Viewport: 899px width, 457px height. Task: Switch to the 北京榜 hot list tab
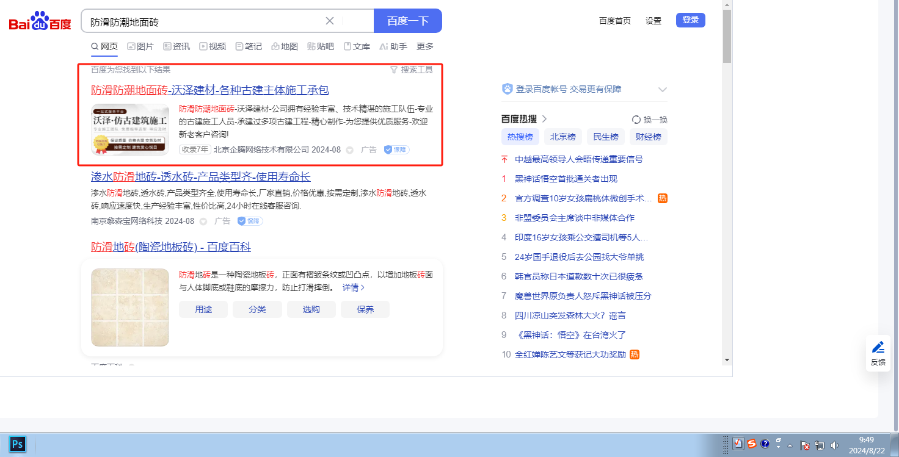point(562,137)
